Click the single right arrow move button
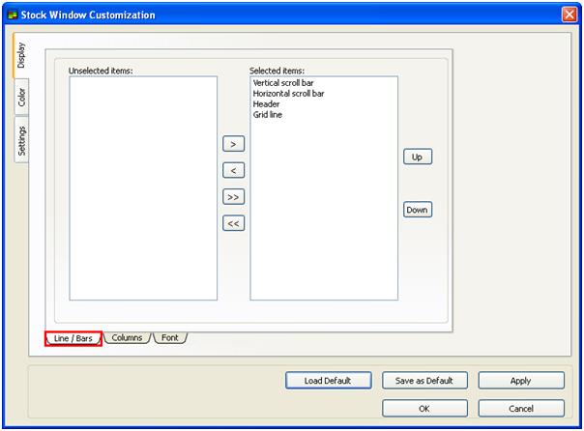 (233, 144)
